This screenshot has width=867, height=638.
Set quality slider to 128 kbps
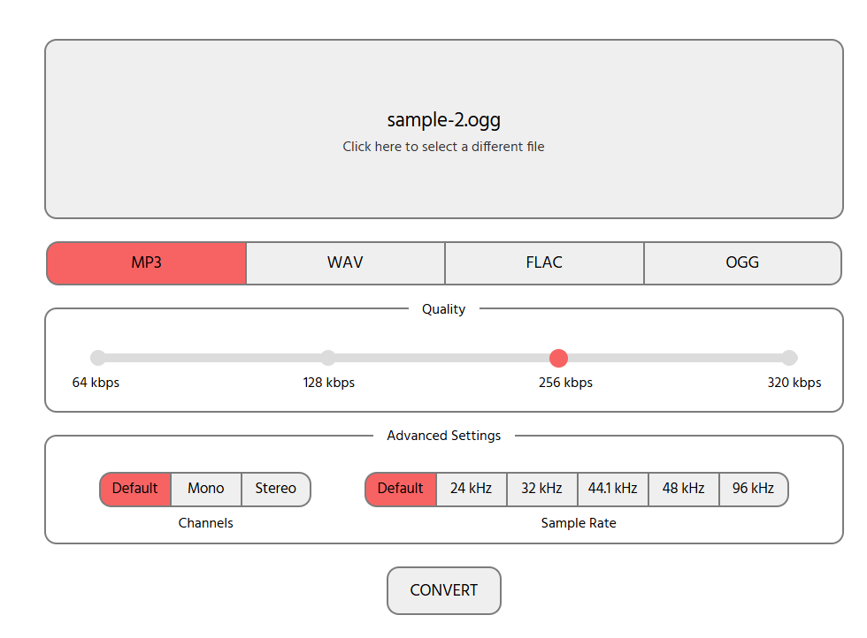point(328,358)
